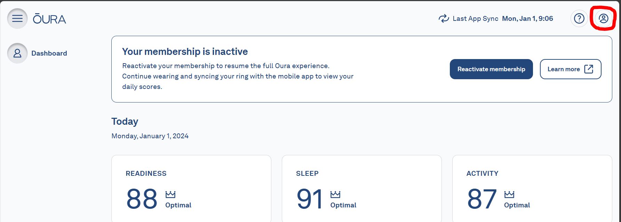Click the Readiness crown icon
The image size is (621, 222).
(170, 194)
